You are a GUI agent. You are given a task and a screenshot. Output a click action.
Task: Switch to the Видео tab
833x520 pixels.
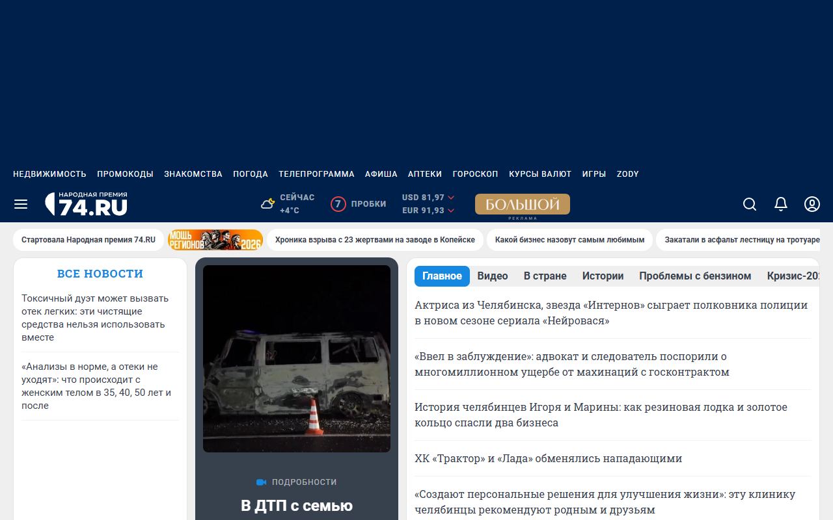point(493,276)
